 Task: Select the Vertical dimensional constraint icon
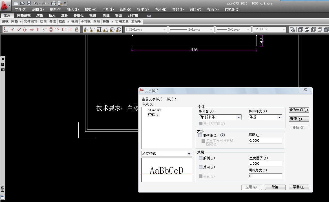tap(99, 30)
